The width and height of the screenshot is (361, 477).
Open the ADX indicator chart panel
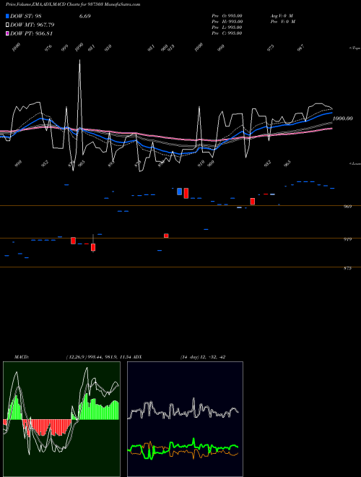185,419
